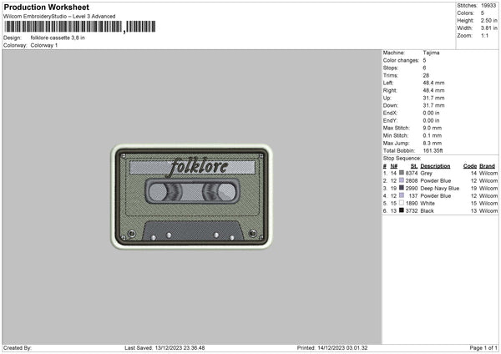The height and width of the screenshot is (354, 501).
Task: Click the Width value 3.81 in
Action: 488,28
